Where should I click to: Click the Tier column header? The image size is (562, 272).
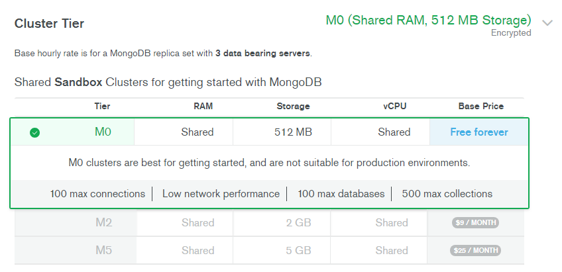click(x=103, y=106)
